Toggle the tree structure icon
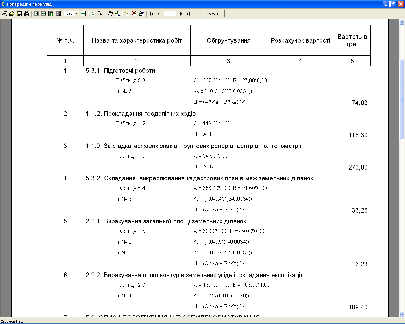This screenshot has width=405, height=324. tap(100, 14)
